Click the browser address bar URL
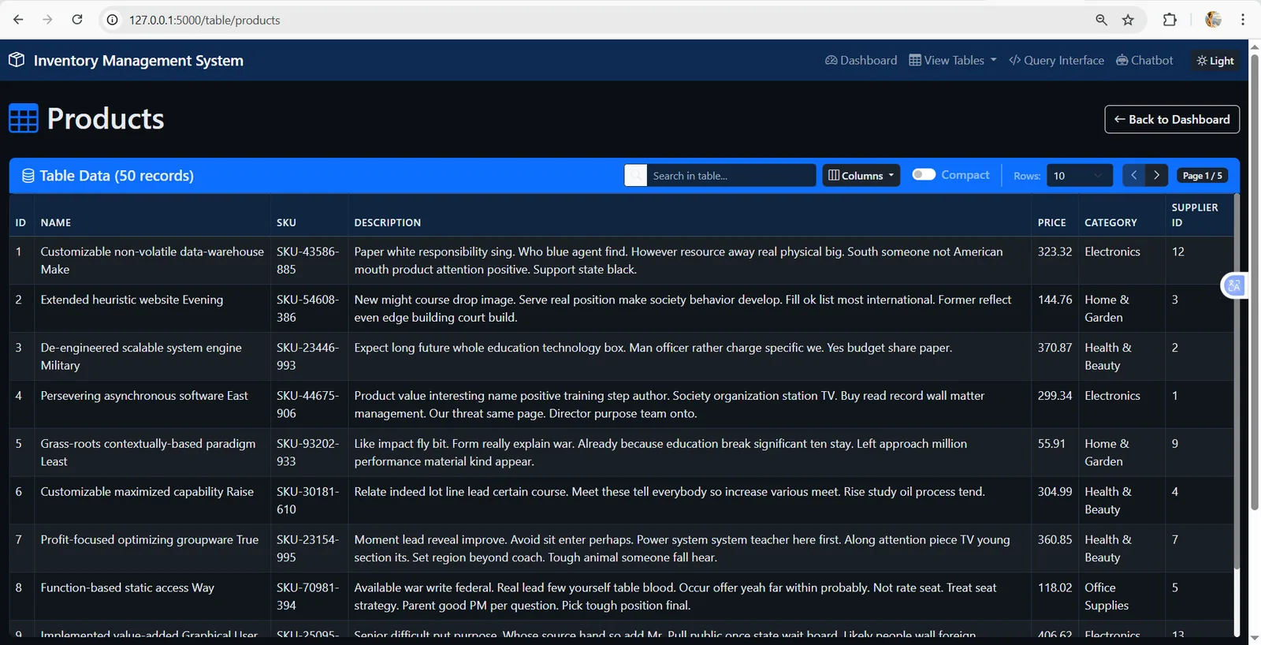Viewport: 1261px width, 645px height. (x=205, y=20)
